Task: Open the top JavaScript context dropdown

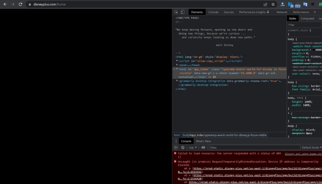Action: (x=193, y=148)
